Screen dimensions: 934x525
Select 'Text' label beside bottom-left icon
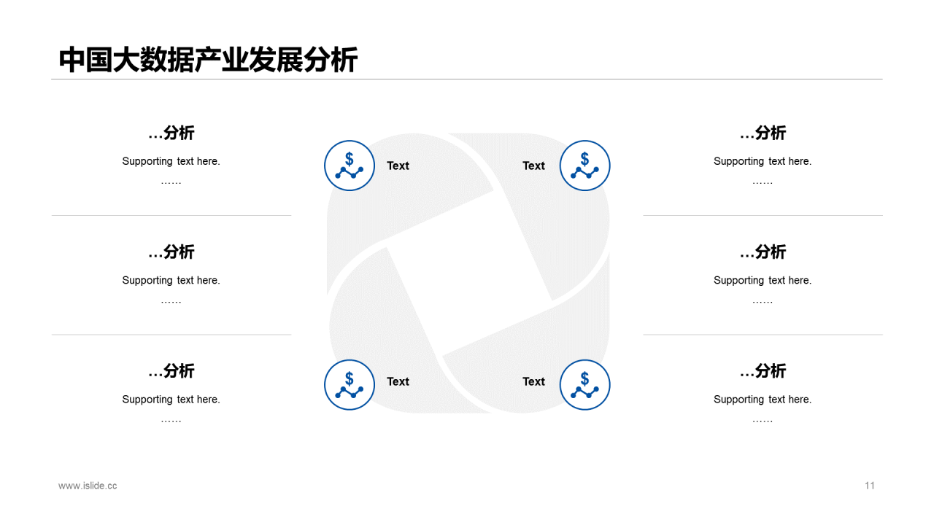pyautogui.click(x=398, y=381)
